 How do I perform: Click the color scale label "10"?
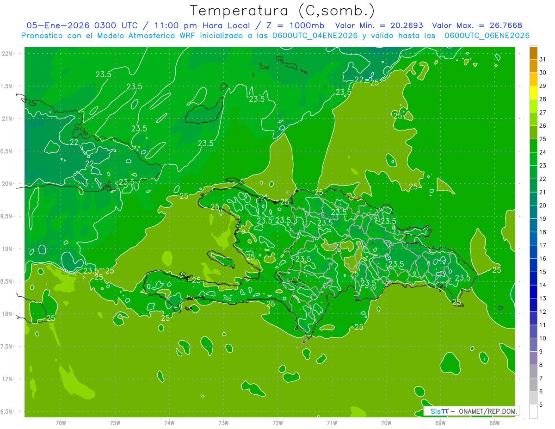(x=543, y=338)
